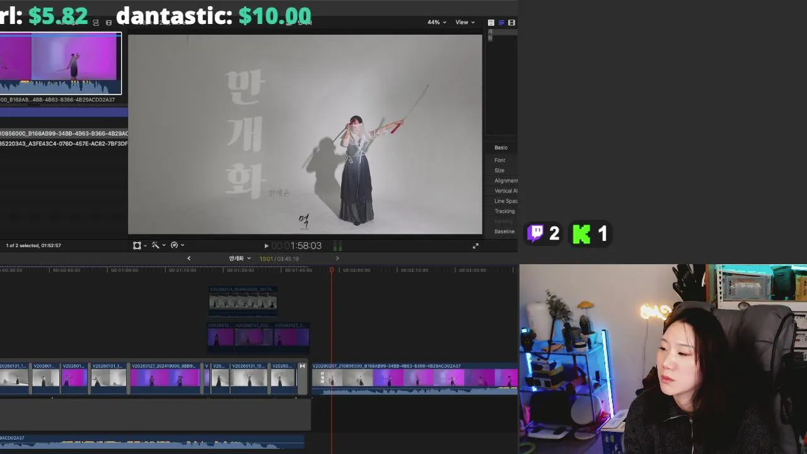807x454 pixels.
Task: Open the retime speedometer menu
Action: pos(177,245)
